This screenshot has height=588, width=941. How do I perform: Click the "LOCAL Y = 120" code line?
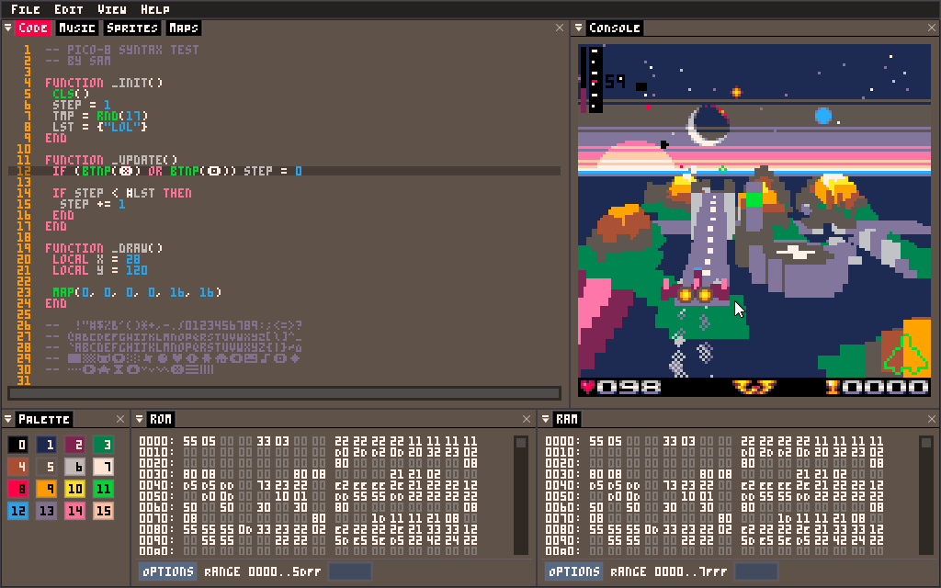99,270
